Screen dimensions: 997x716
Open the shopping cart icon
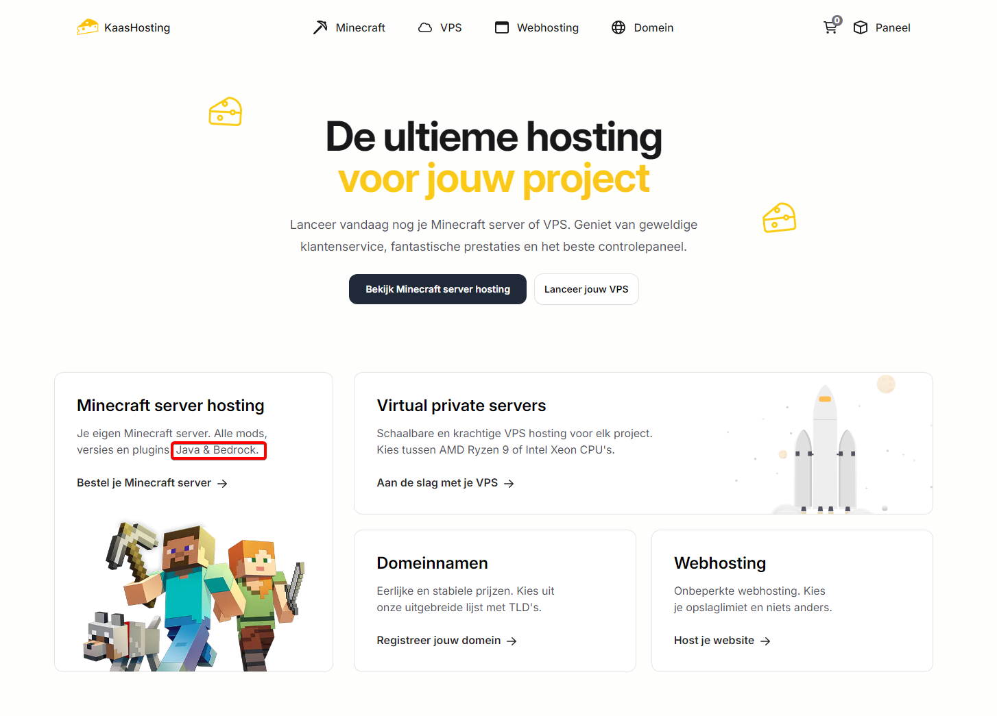pyautogui.click(x=830, y=27)
